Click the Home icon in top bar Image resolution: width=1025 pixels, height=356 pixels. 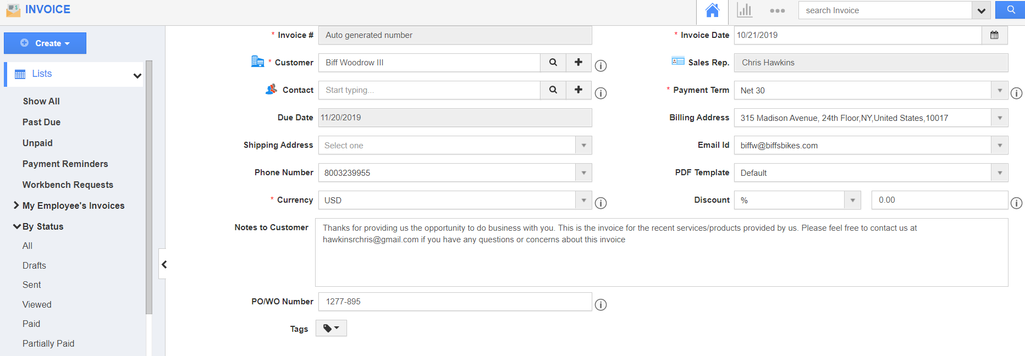(x=712, y=10)
